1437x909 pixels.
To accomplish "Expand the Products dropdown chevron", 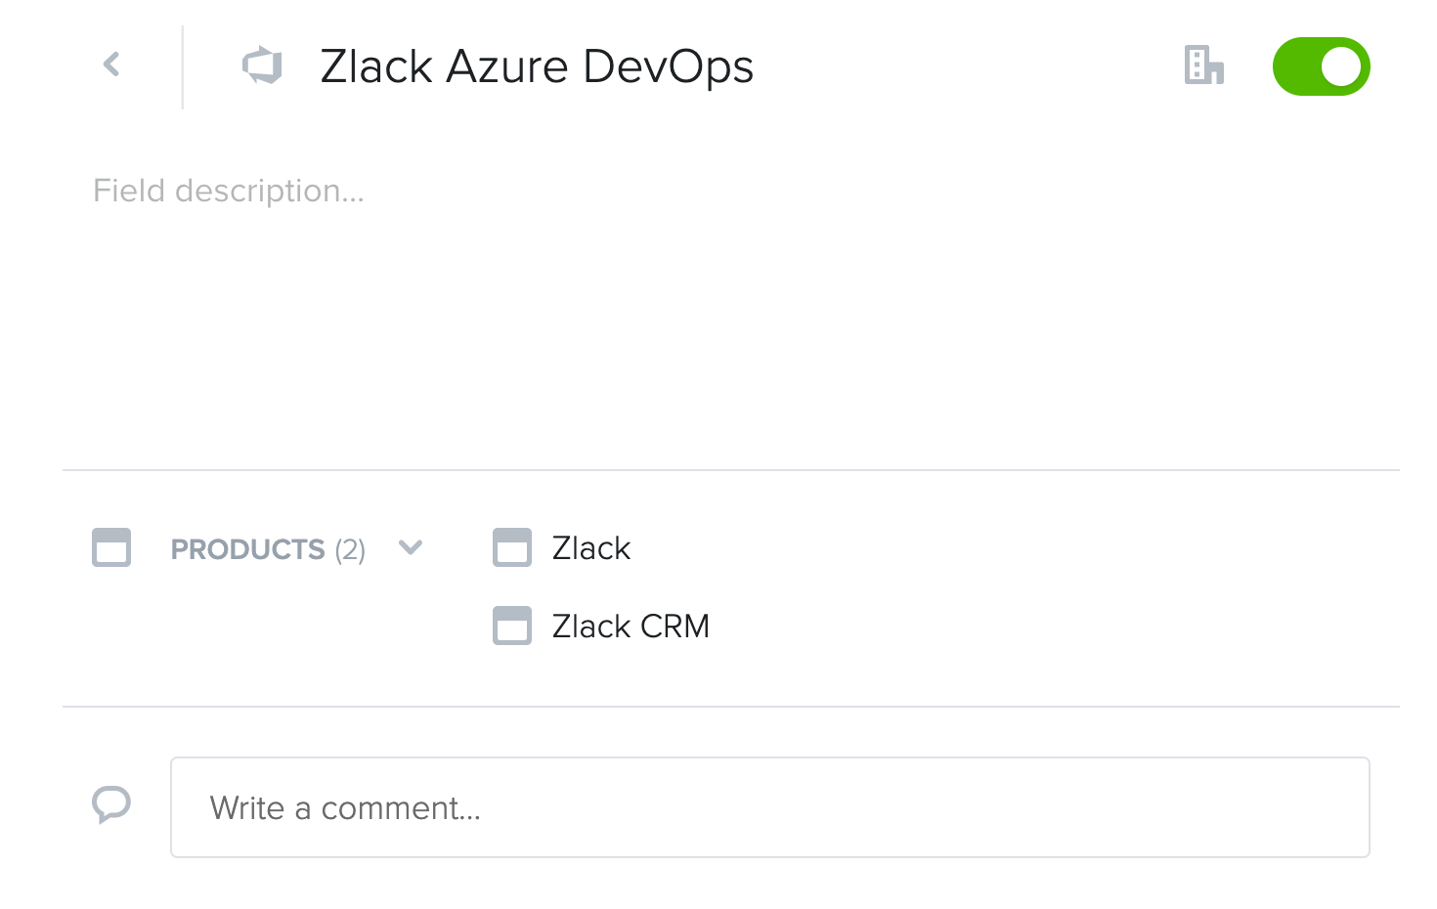I will [x=411, y=547].
